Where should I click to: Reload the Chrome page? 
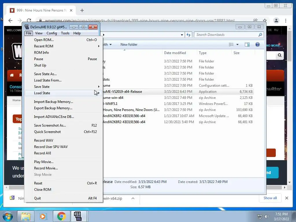29,21
